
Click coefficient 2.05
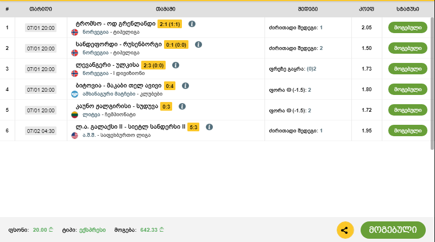coord(367,28)
